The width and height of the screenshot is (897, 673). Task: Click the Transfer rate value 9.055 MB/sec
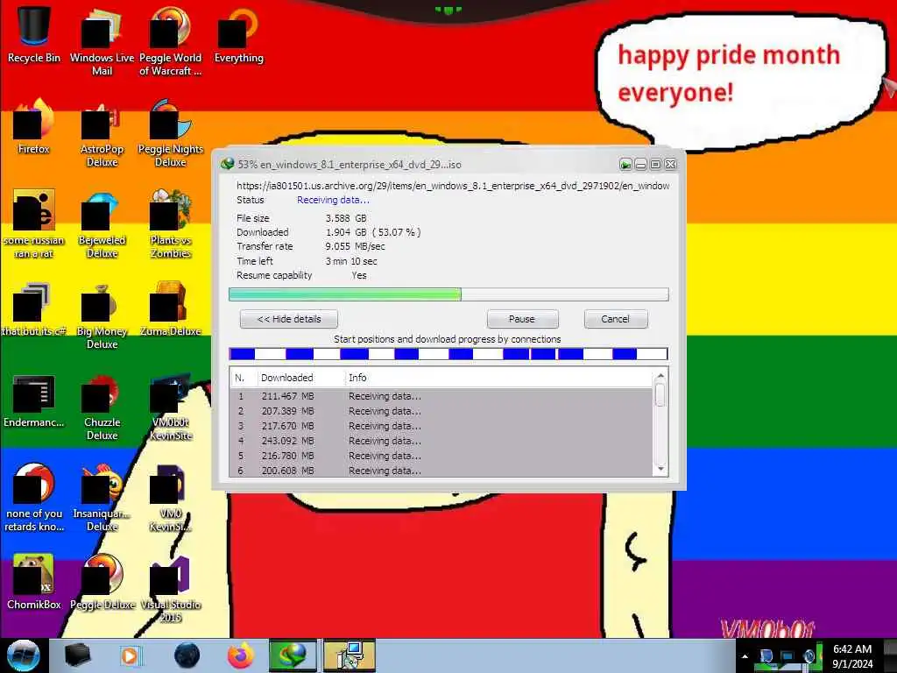pos(356,246)
